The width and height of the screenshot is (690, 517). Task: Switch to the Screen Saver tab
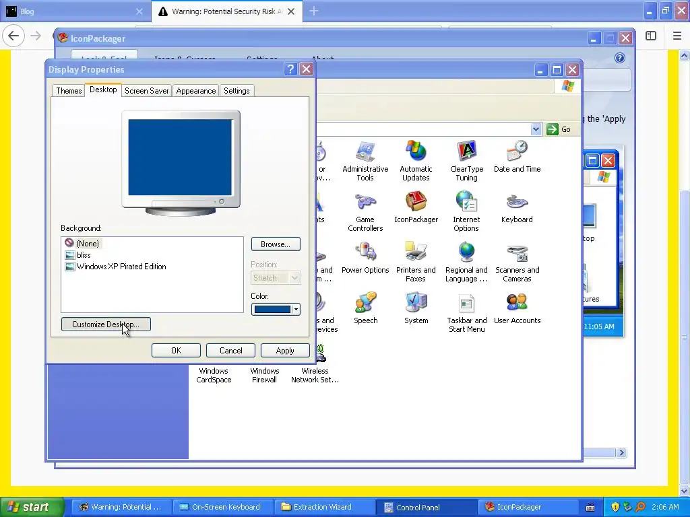pyautogui.click(x=146, y=91)
